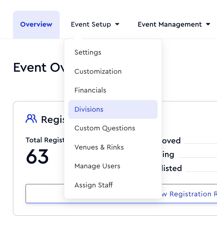
Task: Click the Event Management caret arrow
Action: (208, 24)
